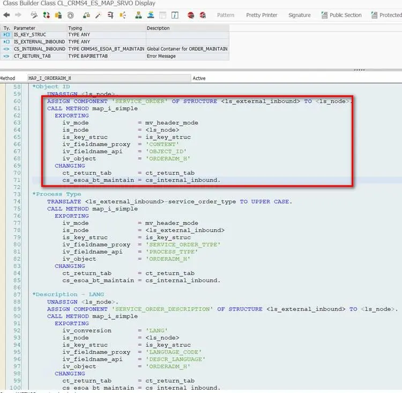This screenshot has width=402, height=393.
Task: Toggle Display/Change glasses-pencil icon
Action: 34,16
